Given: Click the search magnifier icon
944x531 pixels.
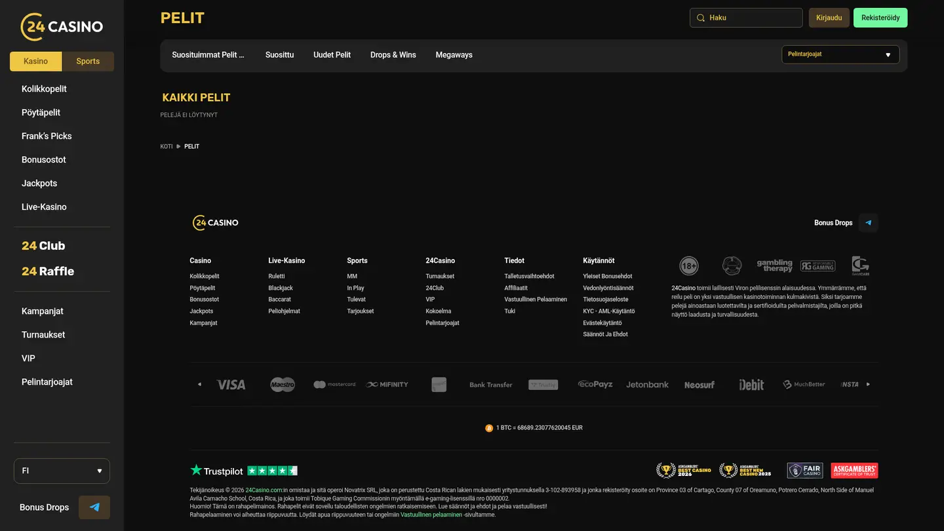Looking at the screenshot, I should [701, 18].
